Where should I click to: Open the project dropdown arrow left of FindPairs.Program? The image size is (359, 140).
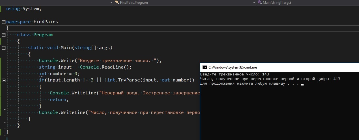tap(111, 3)
